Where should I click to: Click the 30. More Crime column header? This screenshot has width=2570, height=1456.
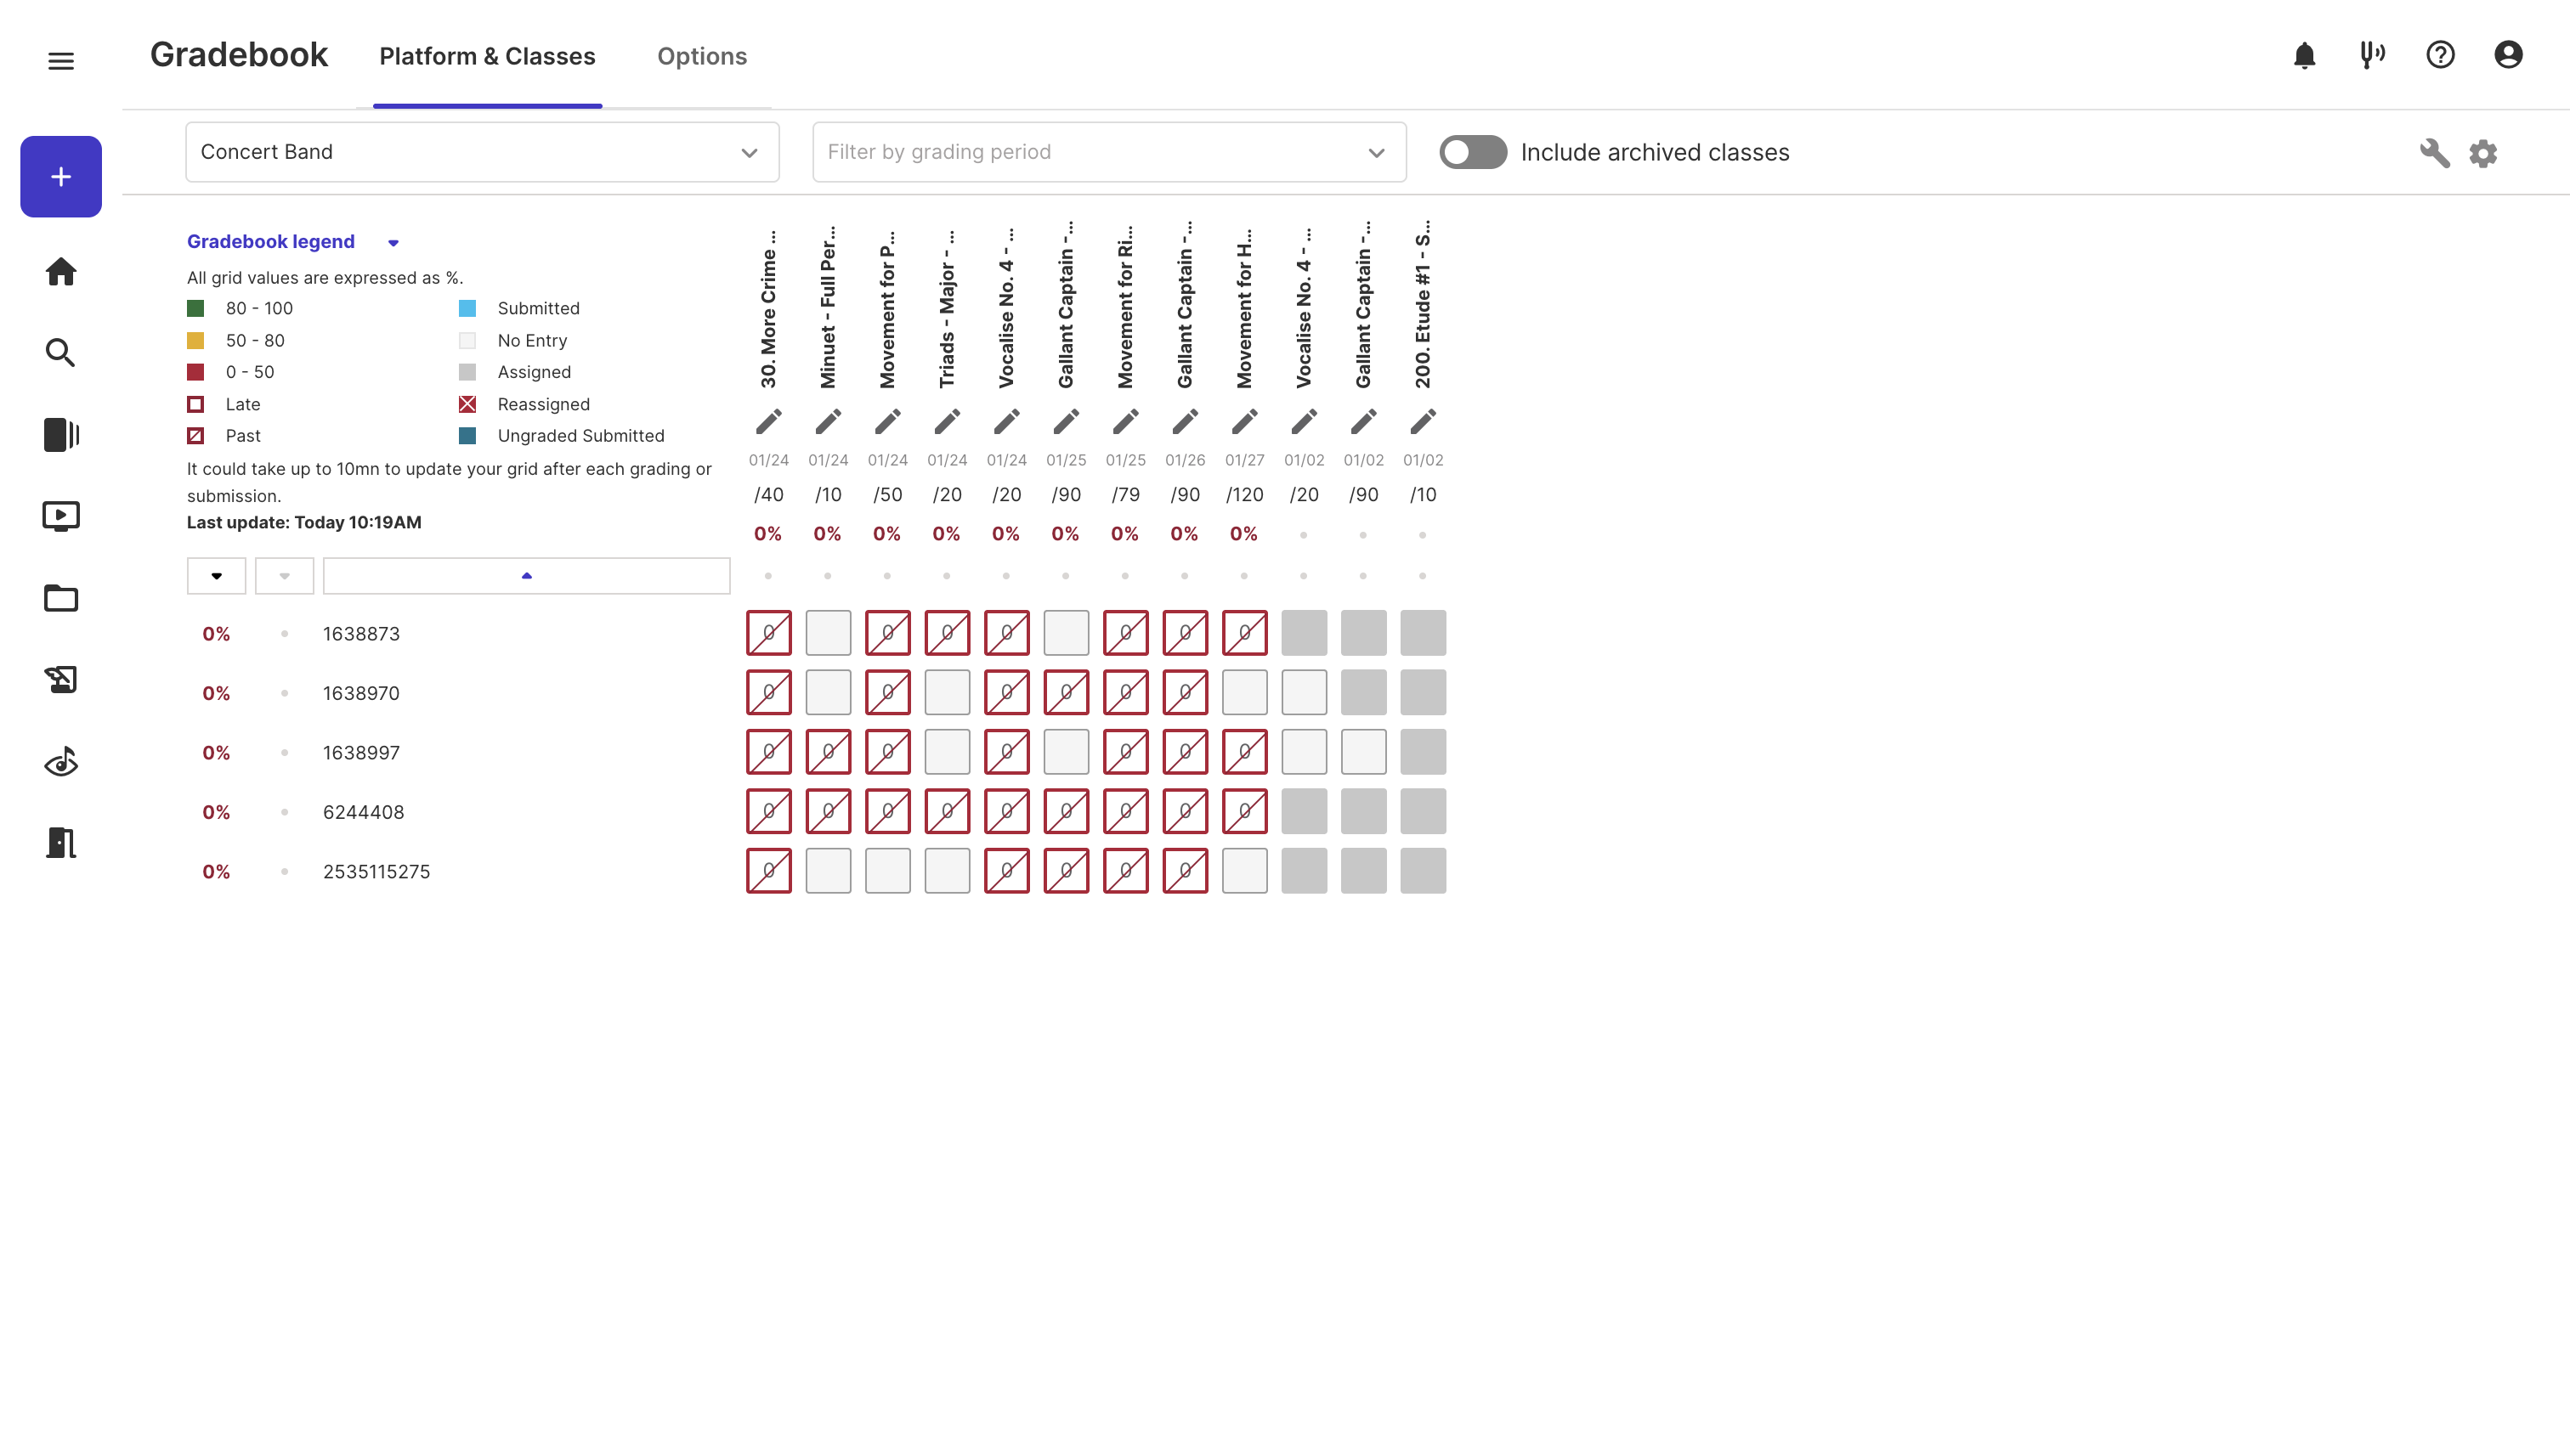(x=768, y=310)
